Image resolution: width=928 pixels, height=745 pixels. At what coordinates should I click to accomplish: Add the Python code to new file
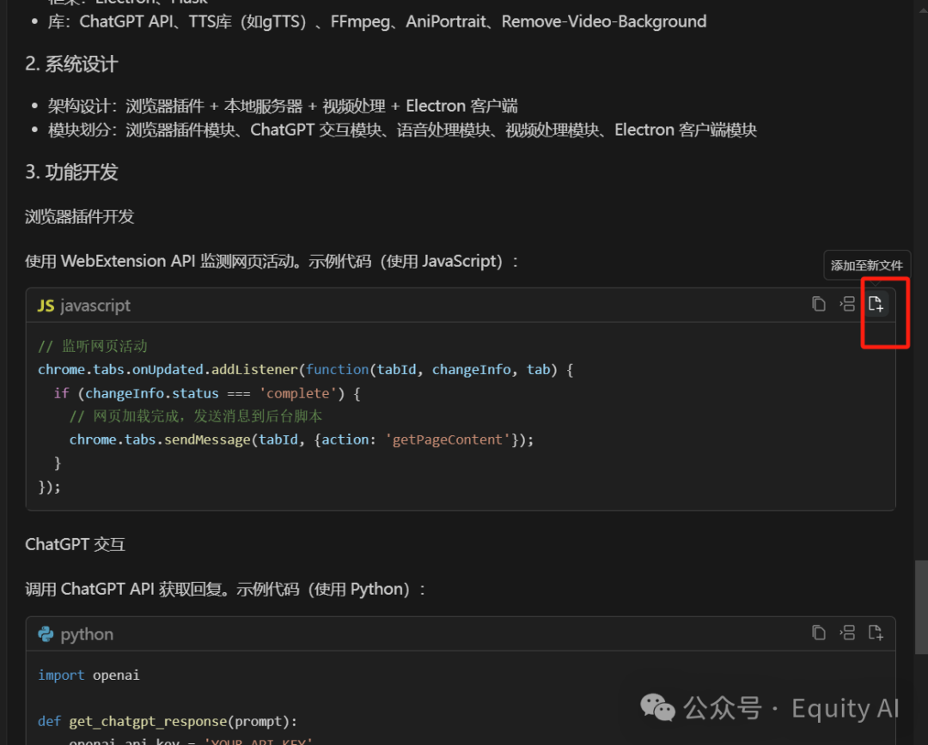876,633
